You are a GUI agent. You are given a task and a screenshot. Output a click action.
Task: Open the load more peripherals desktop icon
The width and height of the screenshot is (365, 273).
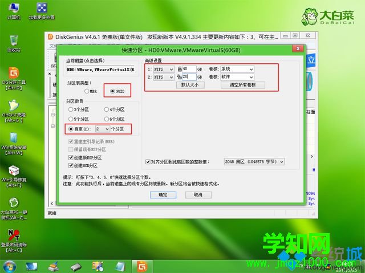coord(42,11)
